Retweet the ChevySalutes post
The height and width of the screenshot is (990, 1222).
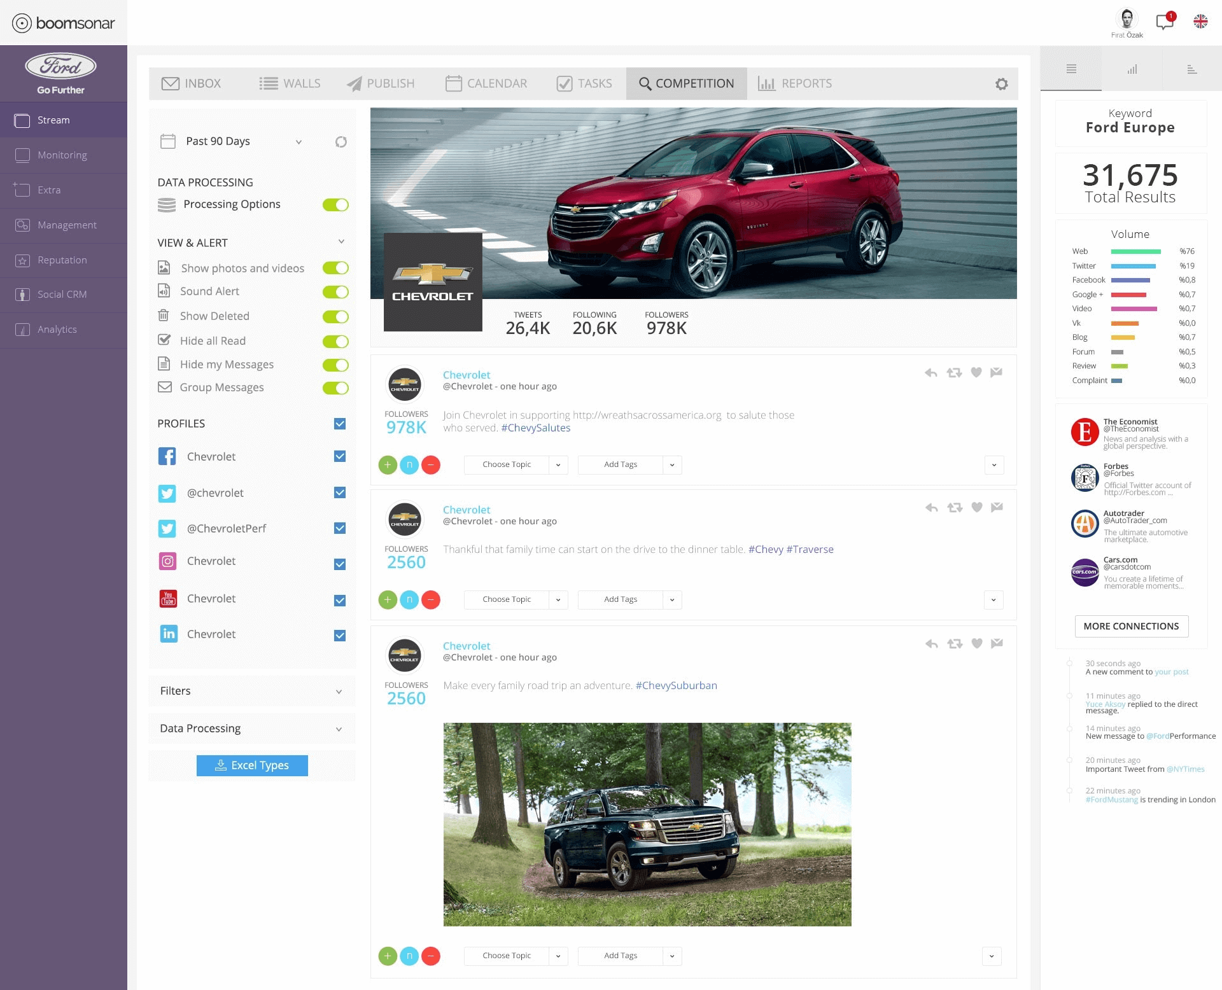click(x=954, y=373)
